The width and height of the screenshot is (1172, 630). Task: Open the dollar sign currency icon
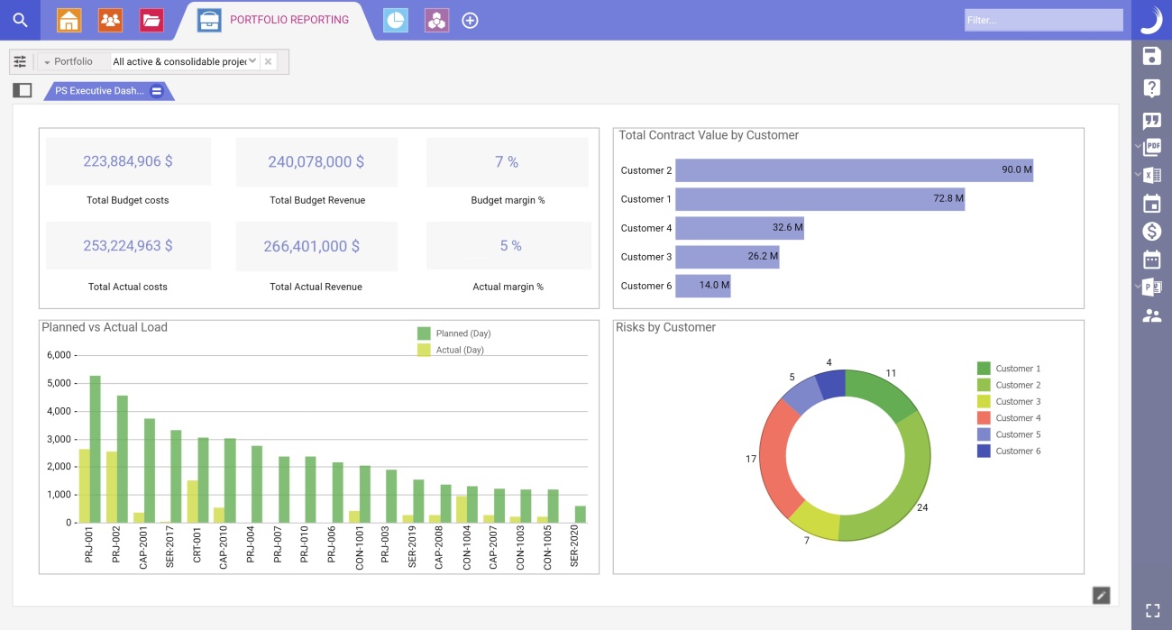(1151, 232)
